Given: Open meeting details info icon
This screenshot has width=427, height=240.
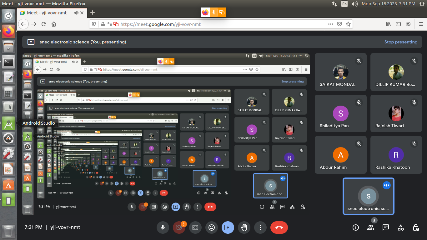Looking at the screenshot, I should [x=356, y=227].
